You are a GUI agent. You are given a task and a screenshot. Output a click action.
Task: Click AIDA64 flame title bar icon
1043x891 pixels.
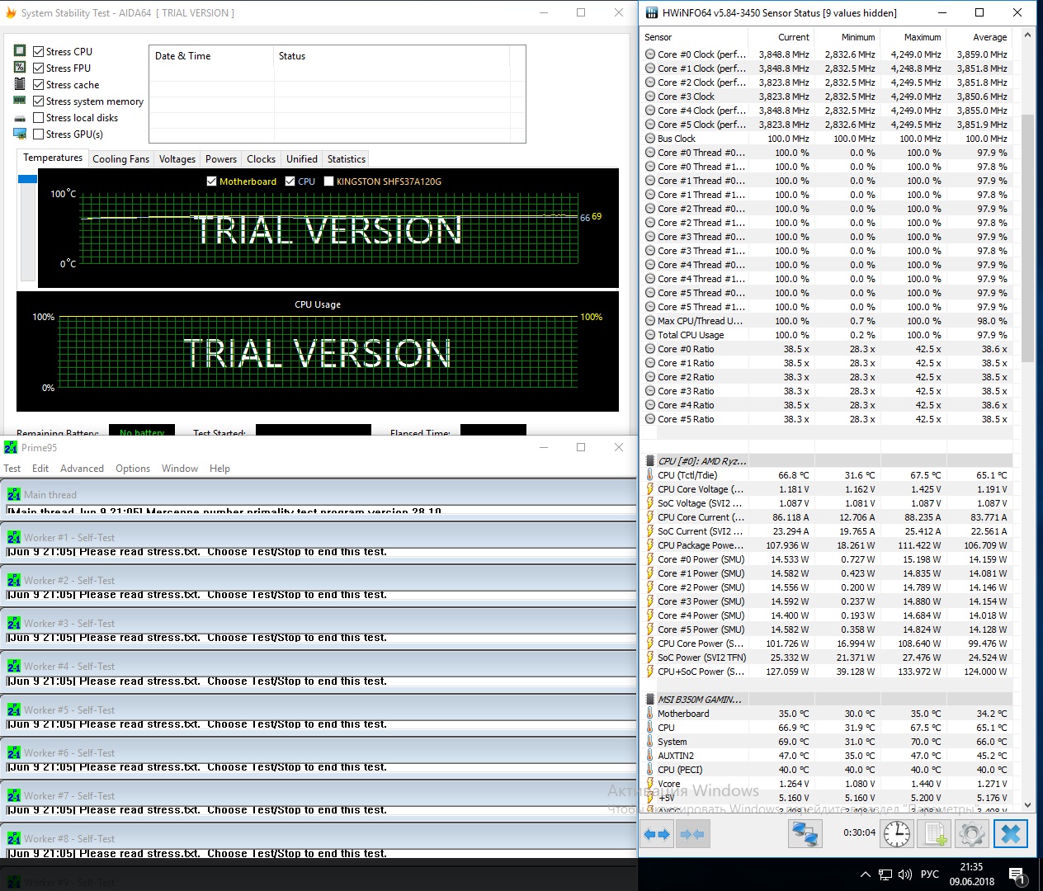pos(11,12)
